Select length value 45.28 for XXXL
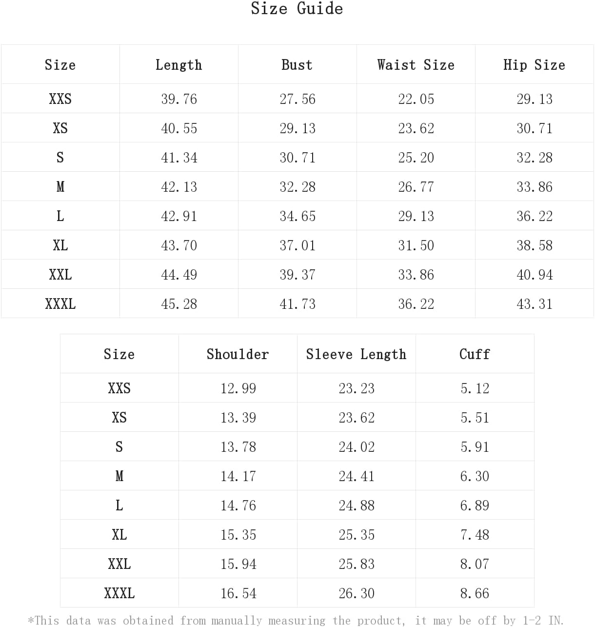The height and width of the screenshot is (627, 595). (x=179, y=304)
